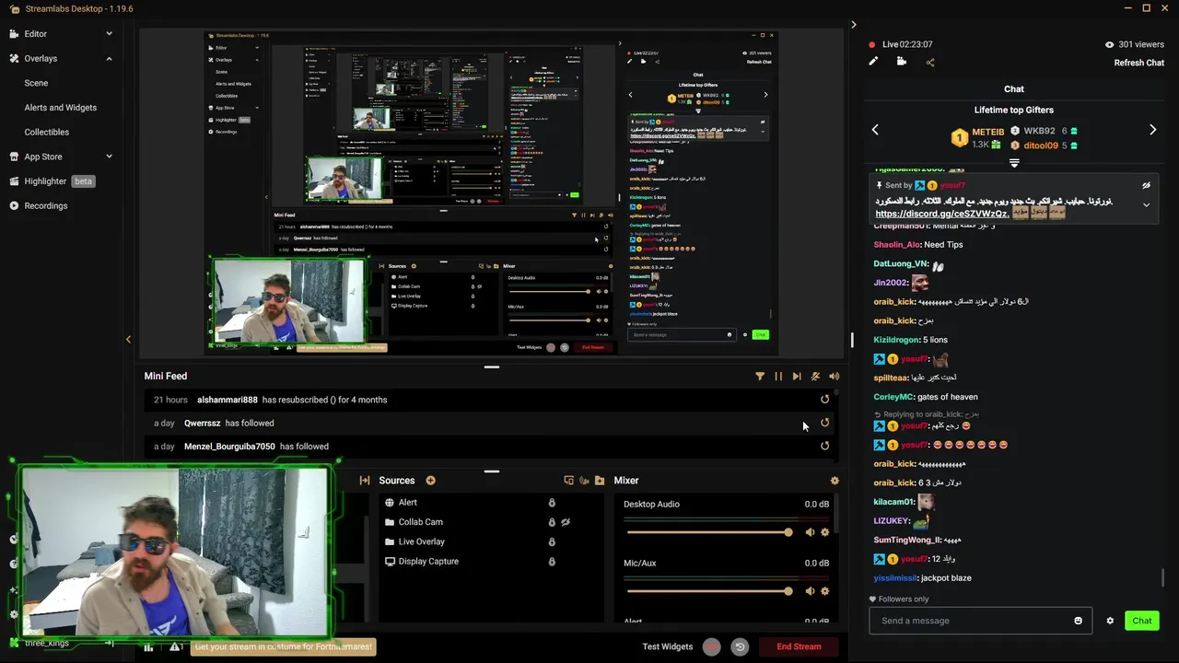The width and height of the screenshot is (1179, 663).
Task: Add a source folder with the folder icon
Action: pyautogui.click(x=600, y=481)
